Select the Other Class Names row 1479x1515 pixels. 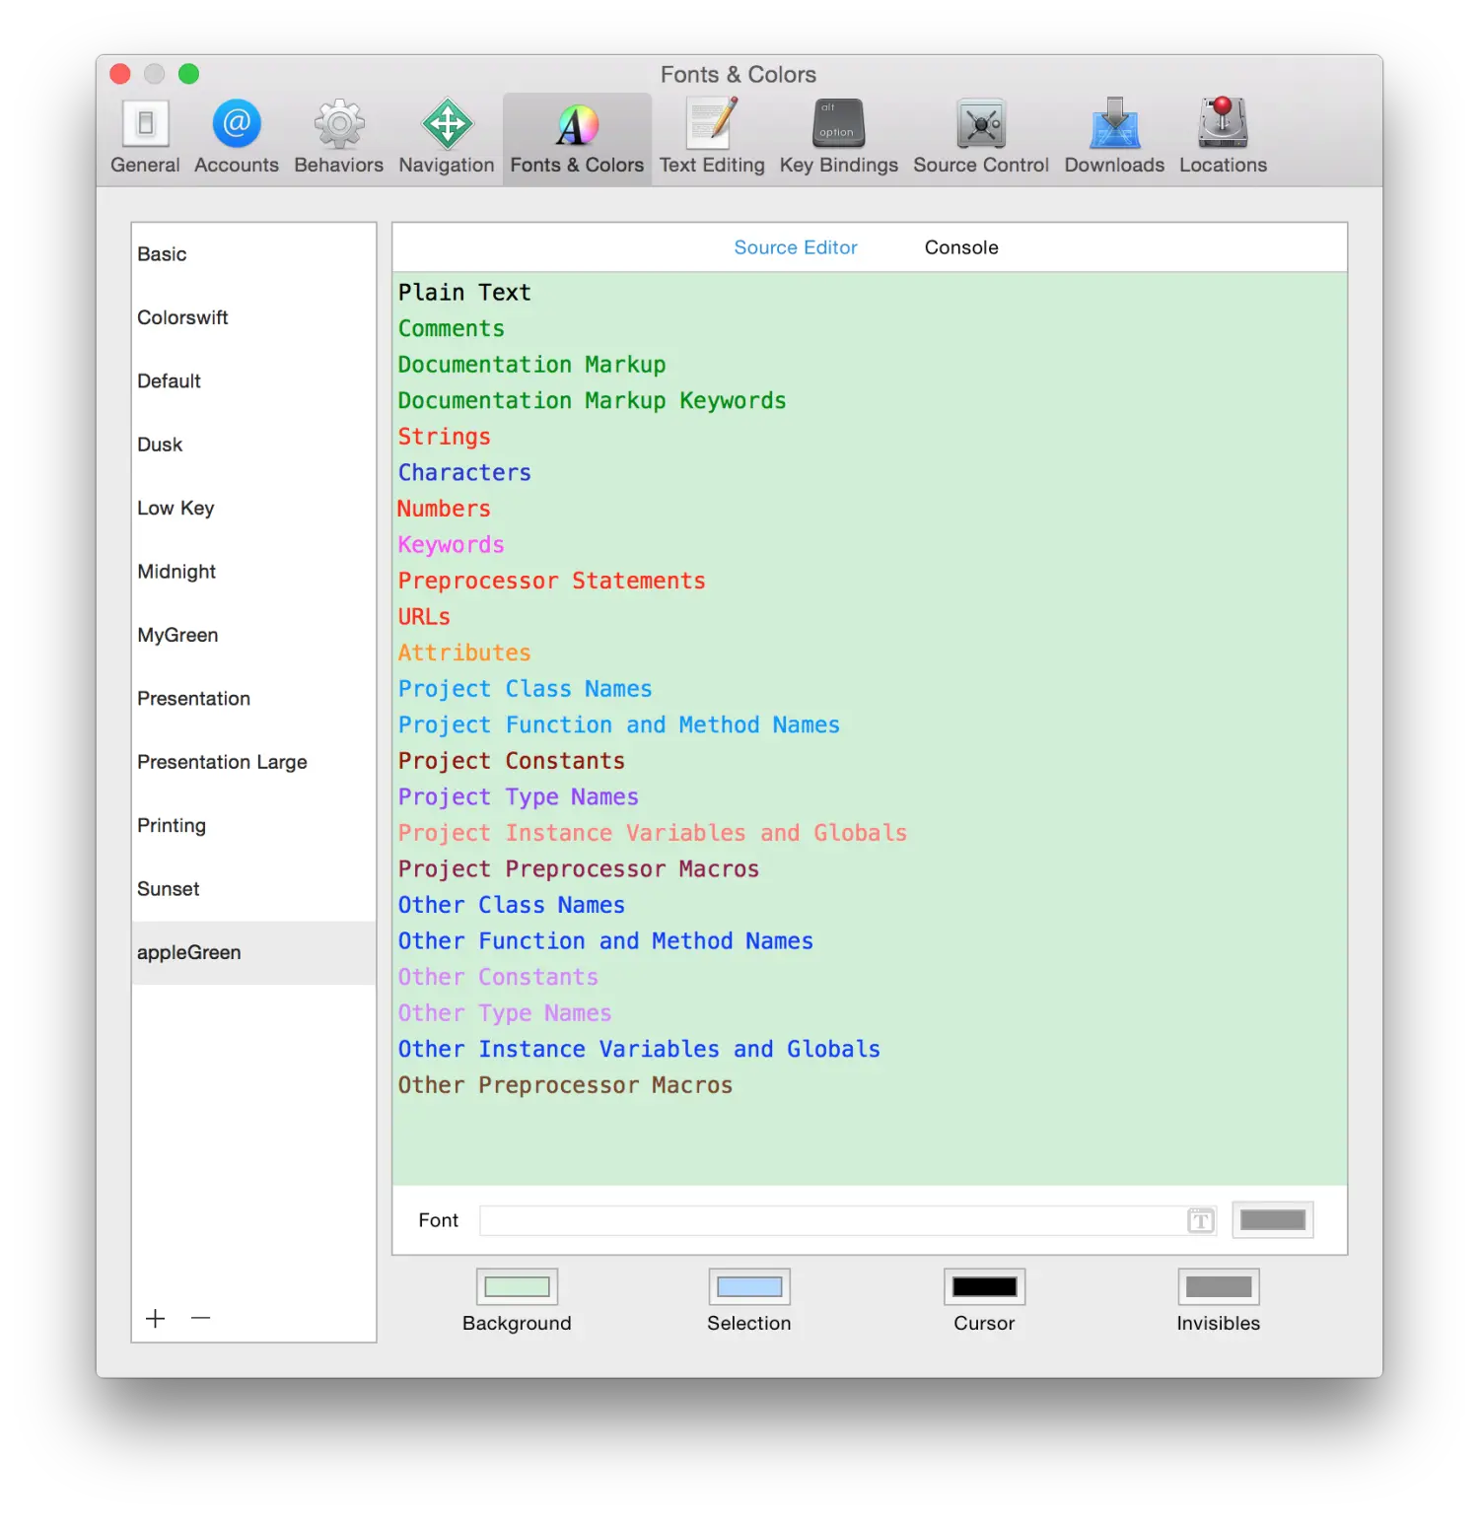coord(870,905)
